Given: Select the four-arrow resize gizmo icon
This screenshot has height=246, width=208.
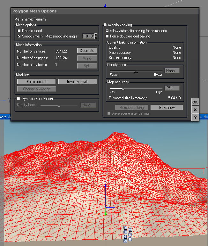Looking at the screenshot, I should [130, 230].
